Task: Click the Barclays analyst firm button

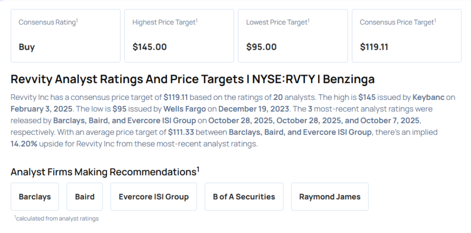Action: 35,197
